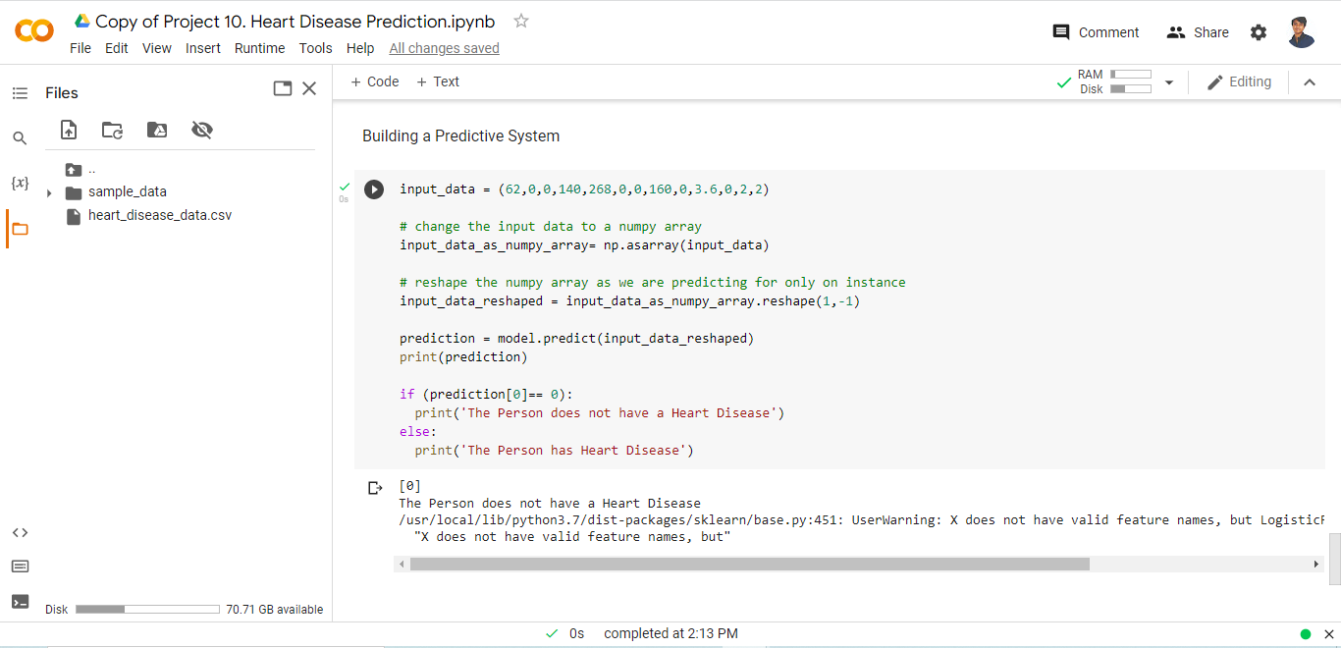Viewport: 1341px width, 648px height.
Task: Open the RAM and Disk dropdown arrow
Action: coord(1168,82)
